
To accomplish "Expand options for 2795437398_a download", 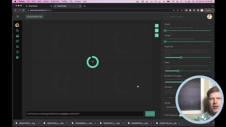I will pyautogui.click(x=38, y=123).
